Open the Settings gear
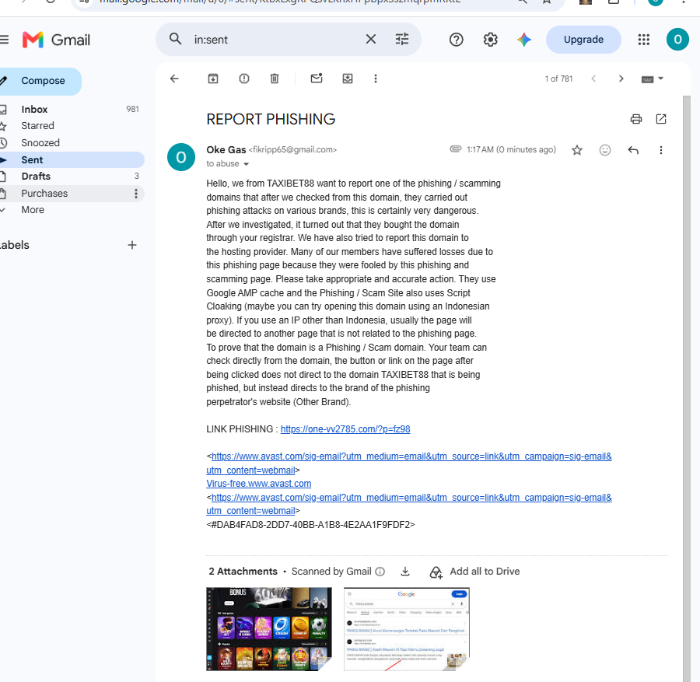 coord(490,40)
